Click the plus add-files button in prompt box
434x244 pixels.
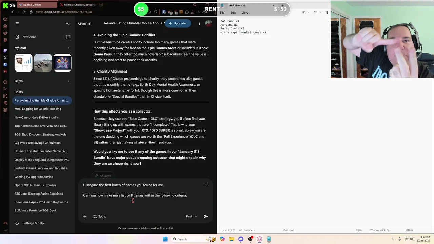click(85, 216)
